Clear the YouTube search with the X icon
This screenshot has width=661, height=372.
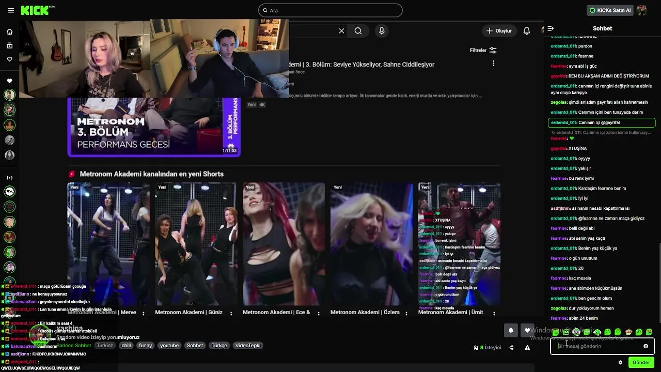click(x=341, y=31)
